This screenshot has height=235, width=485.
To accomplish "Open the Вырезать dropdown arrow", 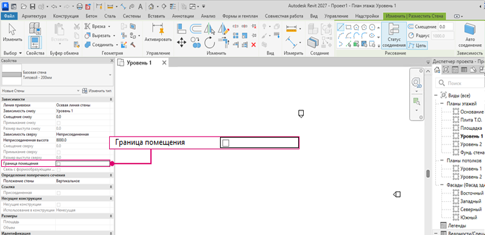I will point(114,36).
